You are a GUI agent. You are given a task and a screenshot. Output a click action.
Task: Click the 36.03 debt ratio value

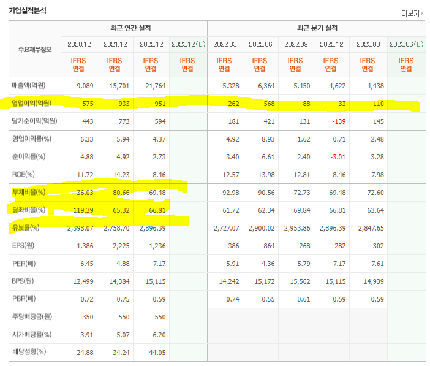pos(85,193)
